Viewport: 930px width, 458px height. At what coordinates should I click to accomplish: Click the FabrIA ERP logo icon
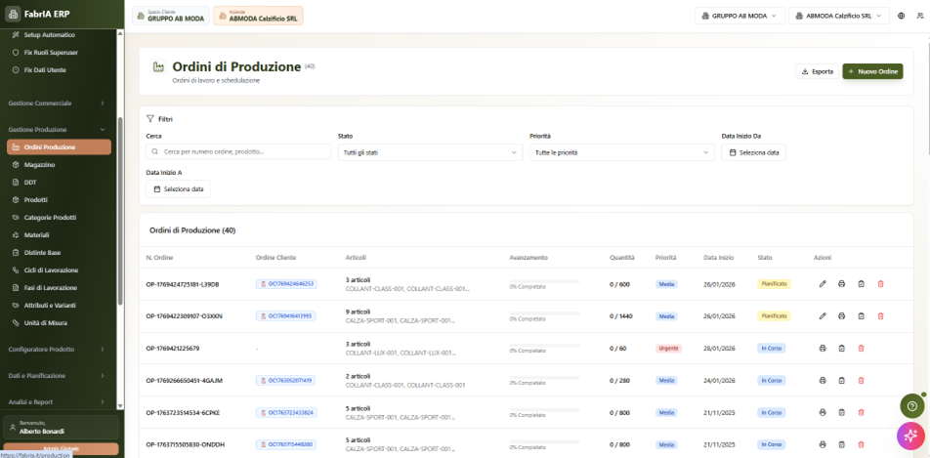coord(13,15)
